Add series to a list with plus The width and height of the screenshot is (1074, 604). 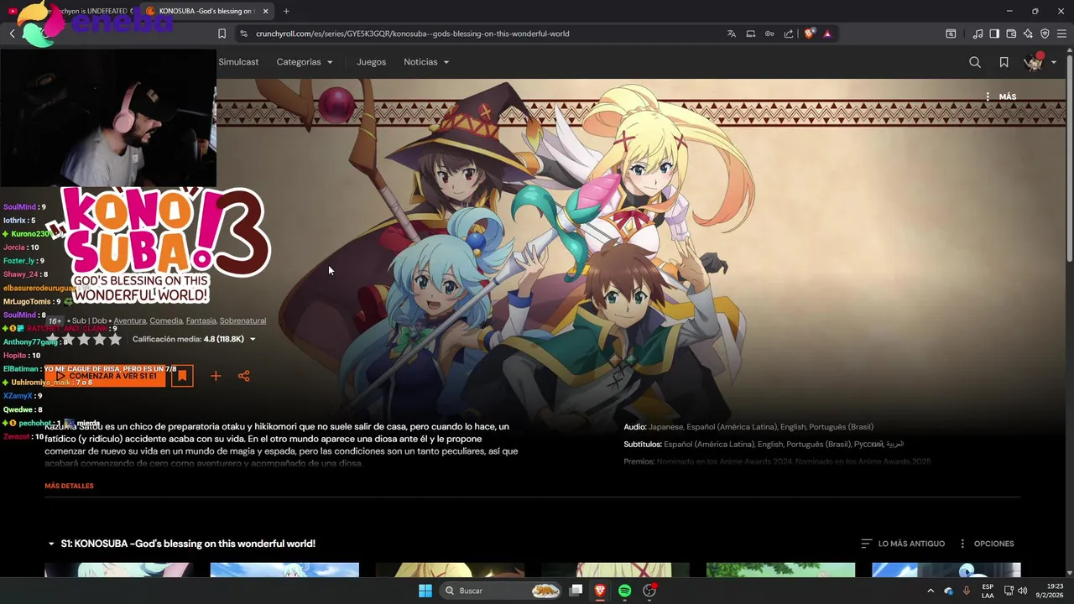tap(216, 376)
